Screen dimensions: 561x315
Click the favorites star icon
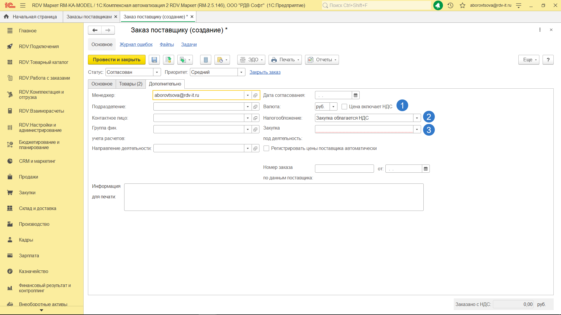(462, 5)
